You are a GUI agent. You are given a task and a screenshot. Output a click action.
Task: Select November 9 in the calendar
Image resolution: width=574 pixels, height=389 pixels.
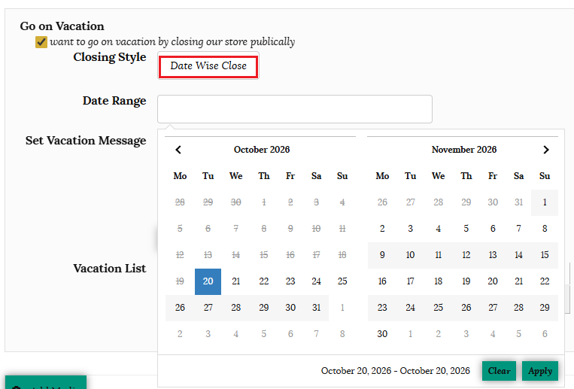pos(382,255)
